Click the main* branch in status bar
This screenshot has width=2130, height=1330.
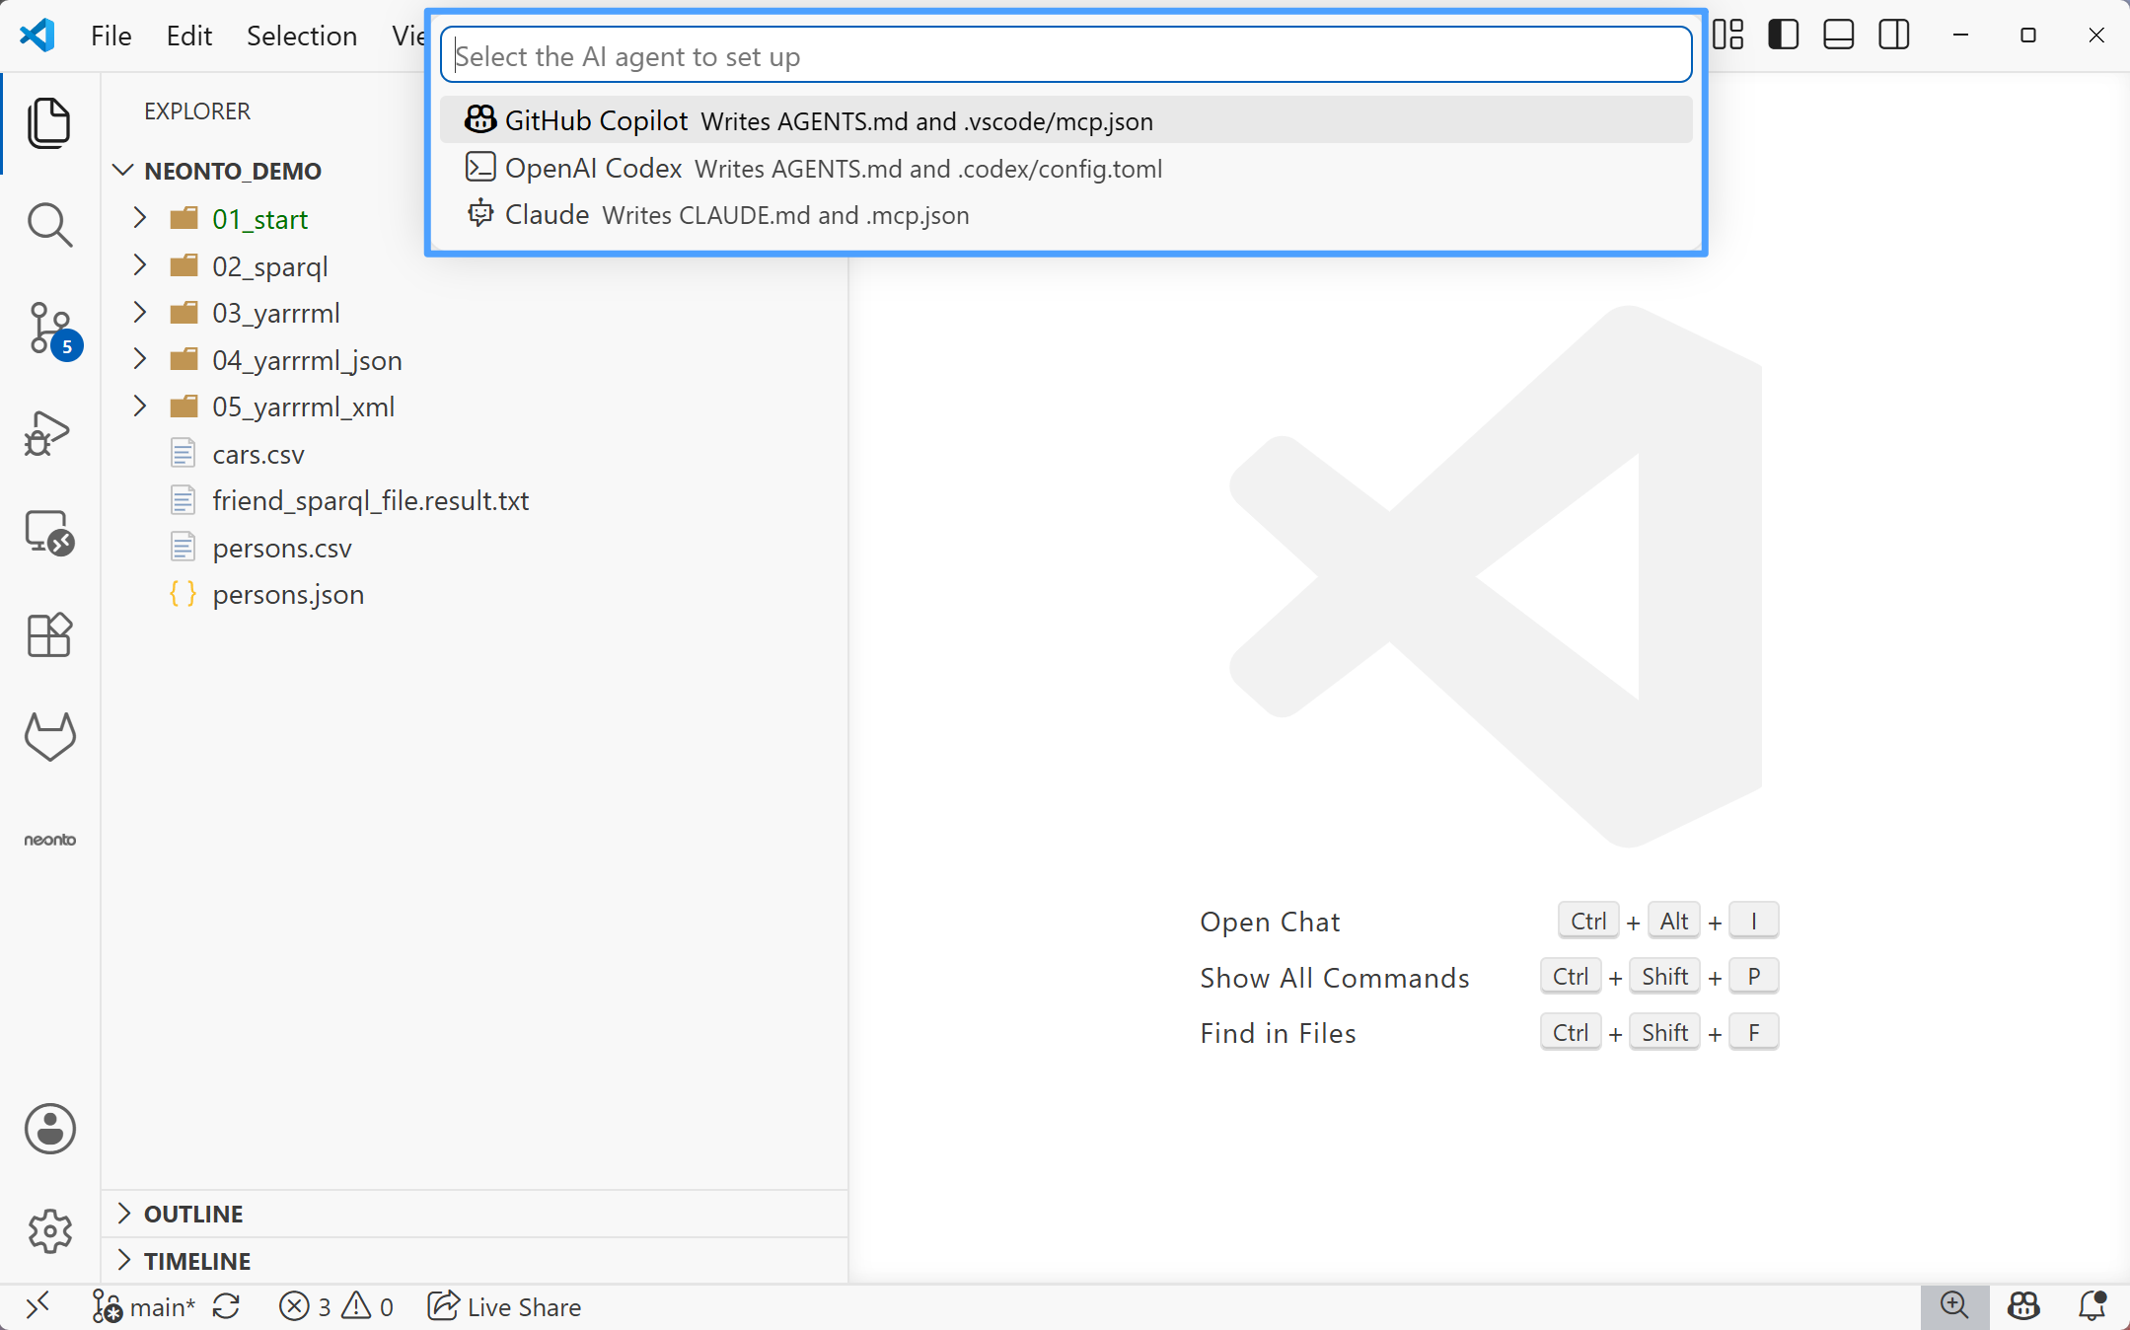144,1306
